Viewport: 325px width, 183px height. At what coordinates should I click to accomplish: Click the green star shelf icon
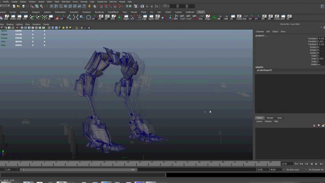214,17
